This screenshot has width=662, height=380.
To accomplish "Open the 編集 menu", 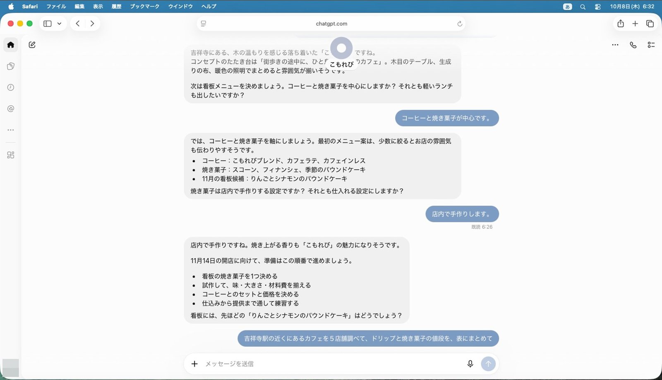I will coord(79,6).
